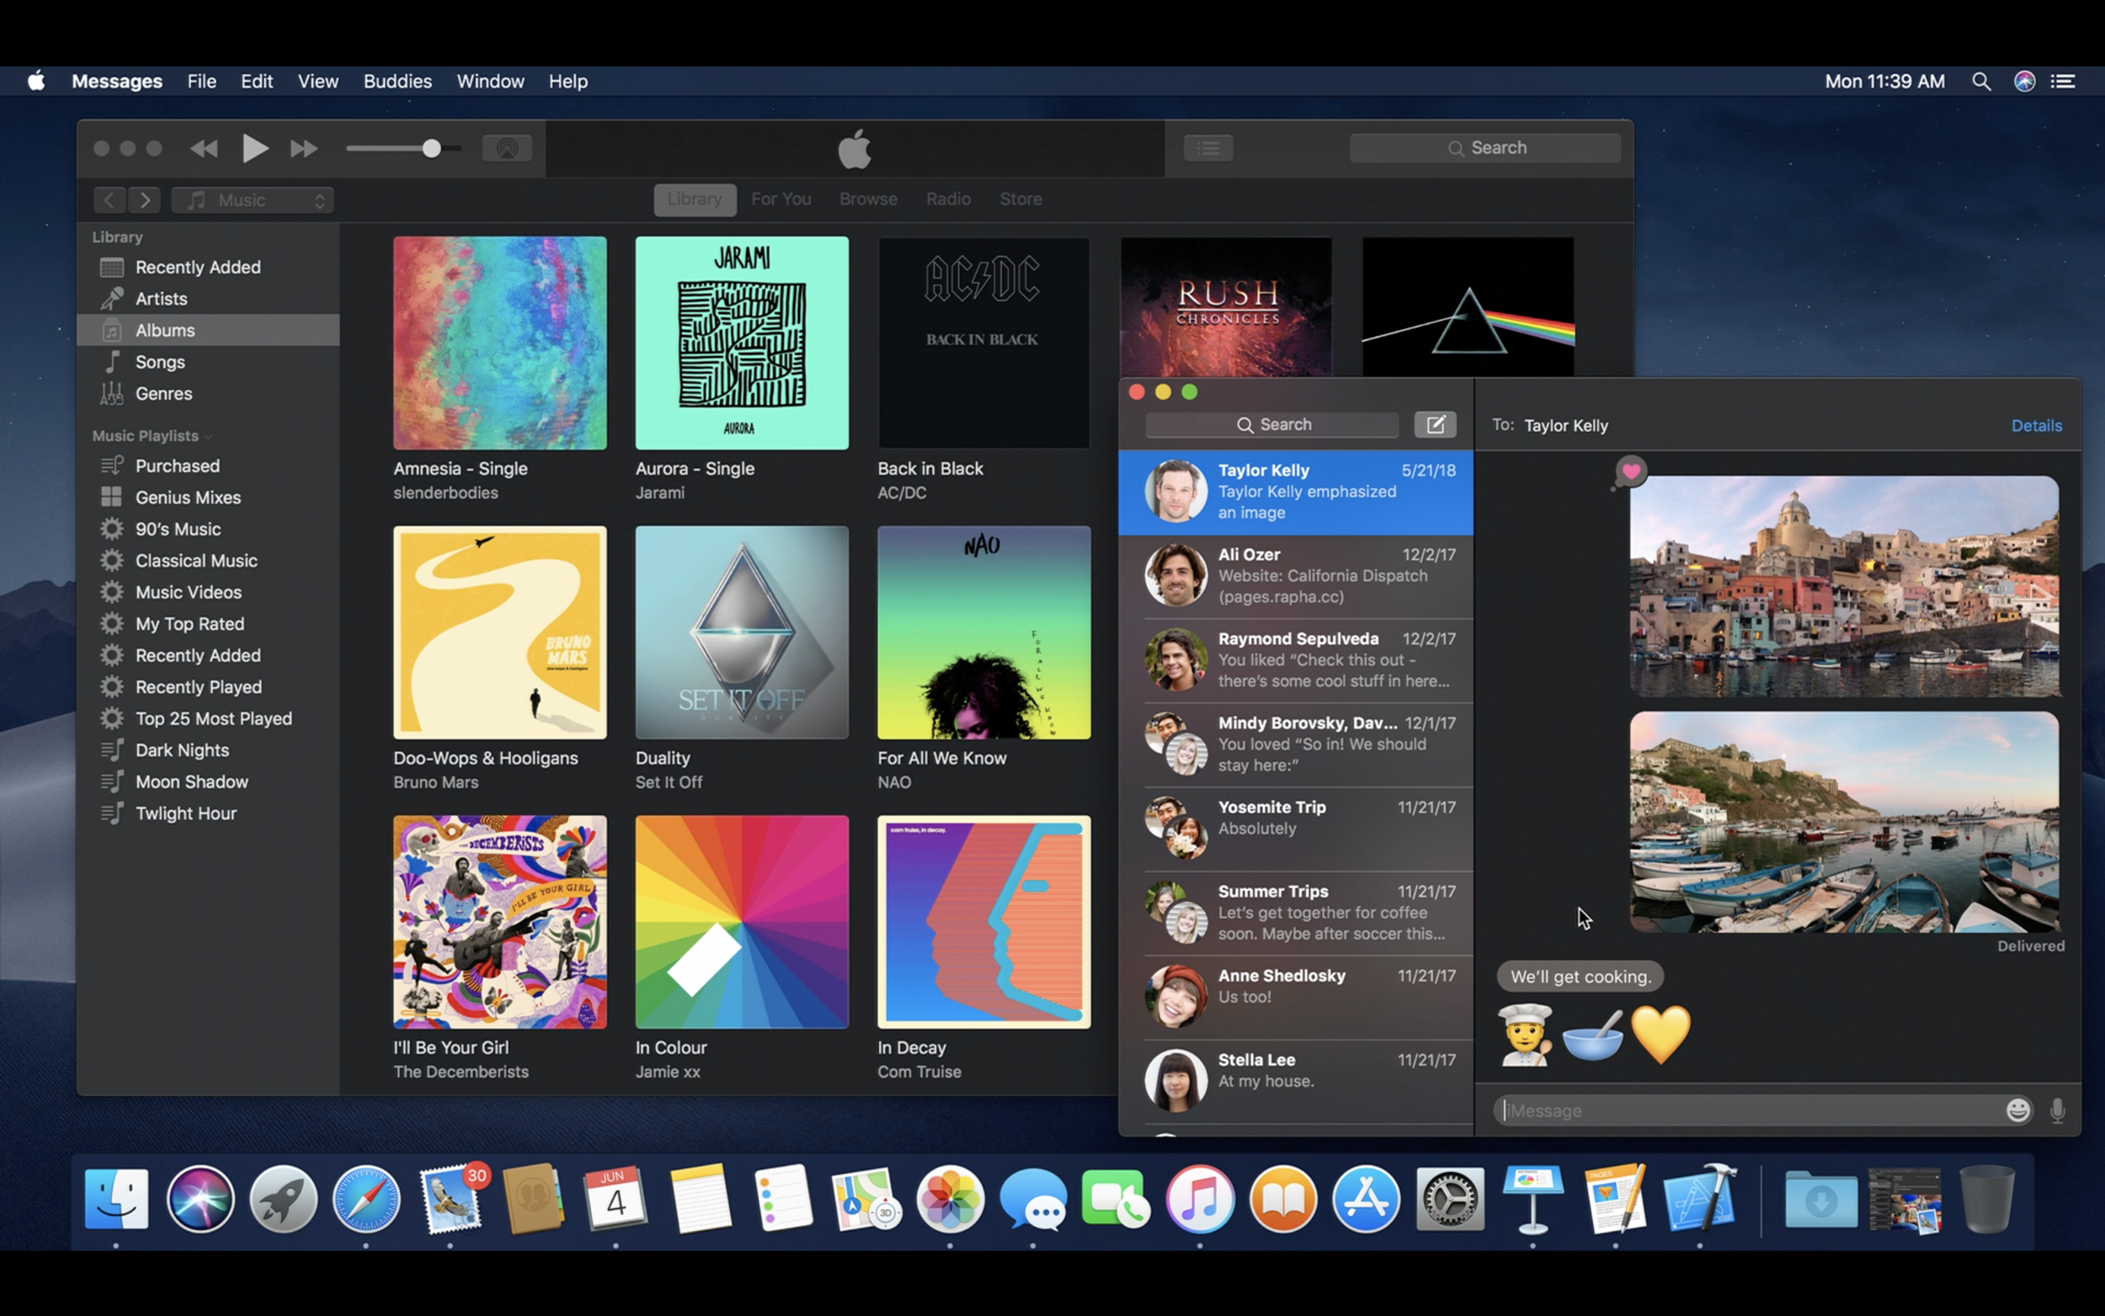Click the microphone dictation icon

[x=2056, y=1110]
